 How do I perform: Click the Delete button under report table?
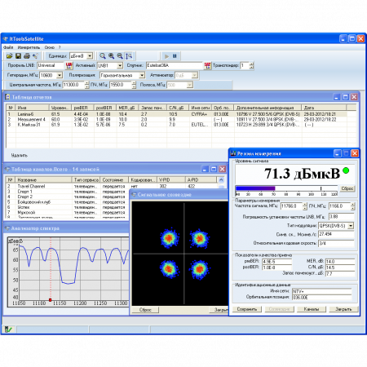pyautogui.click(x=19, y=155)
